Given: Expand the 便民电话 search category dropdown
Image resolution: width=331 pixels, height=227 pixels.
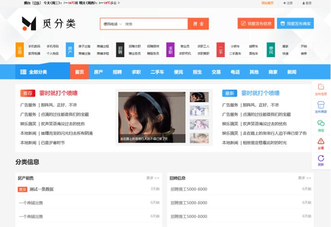Looking at the screenshot, I should (112, 24).
